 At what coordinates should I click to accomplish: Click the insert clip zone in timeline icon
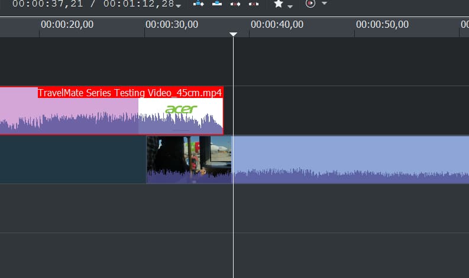click(199, 4)
